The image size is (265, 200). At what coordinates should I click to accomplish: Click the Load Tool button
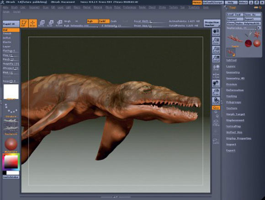point(235,15)
